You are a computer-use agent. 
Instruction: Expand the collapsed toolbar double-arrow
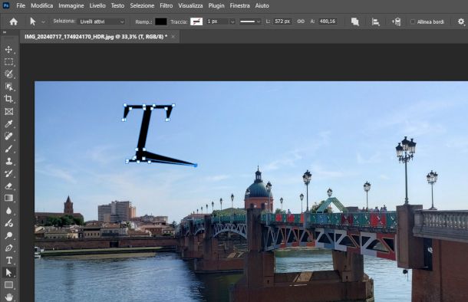[x=5, y=32]
